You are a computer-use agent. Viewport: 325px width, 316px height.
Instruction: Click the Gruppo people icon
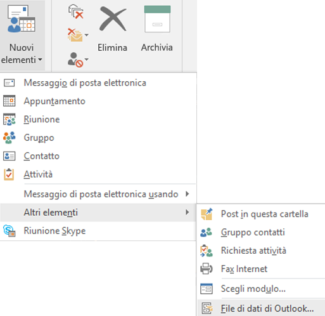pos(9,138)
